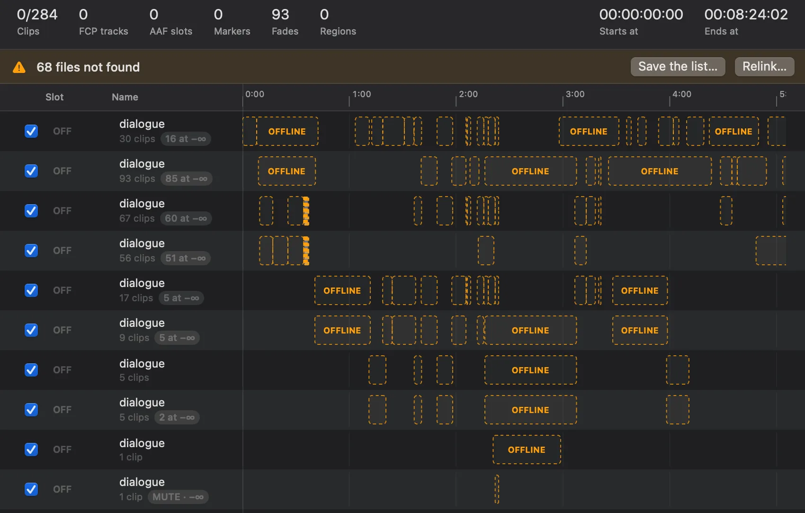The width and height of the screenshot is (805, 513).
Task: Select the 1:00 ruler mark
Action: (x=362, y=94)
